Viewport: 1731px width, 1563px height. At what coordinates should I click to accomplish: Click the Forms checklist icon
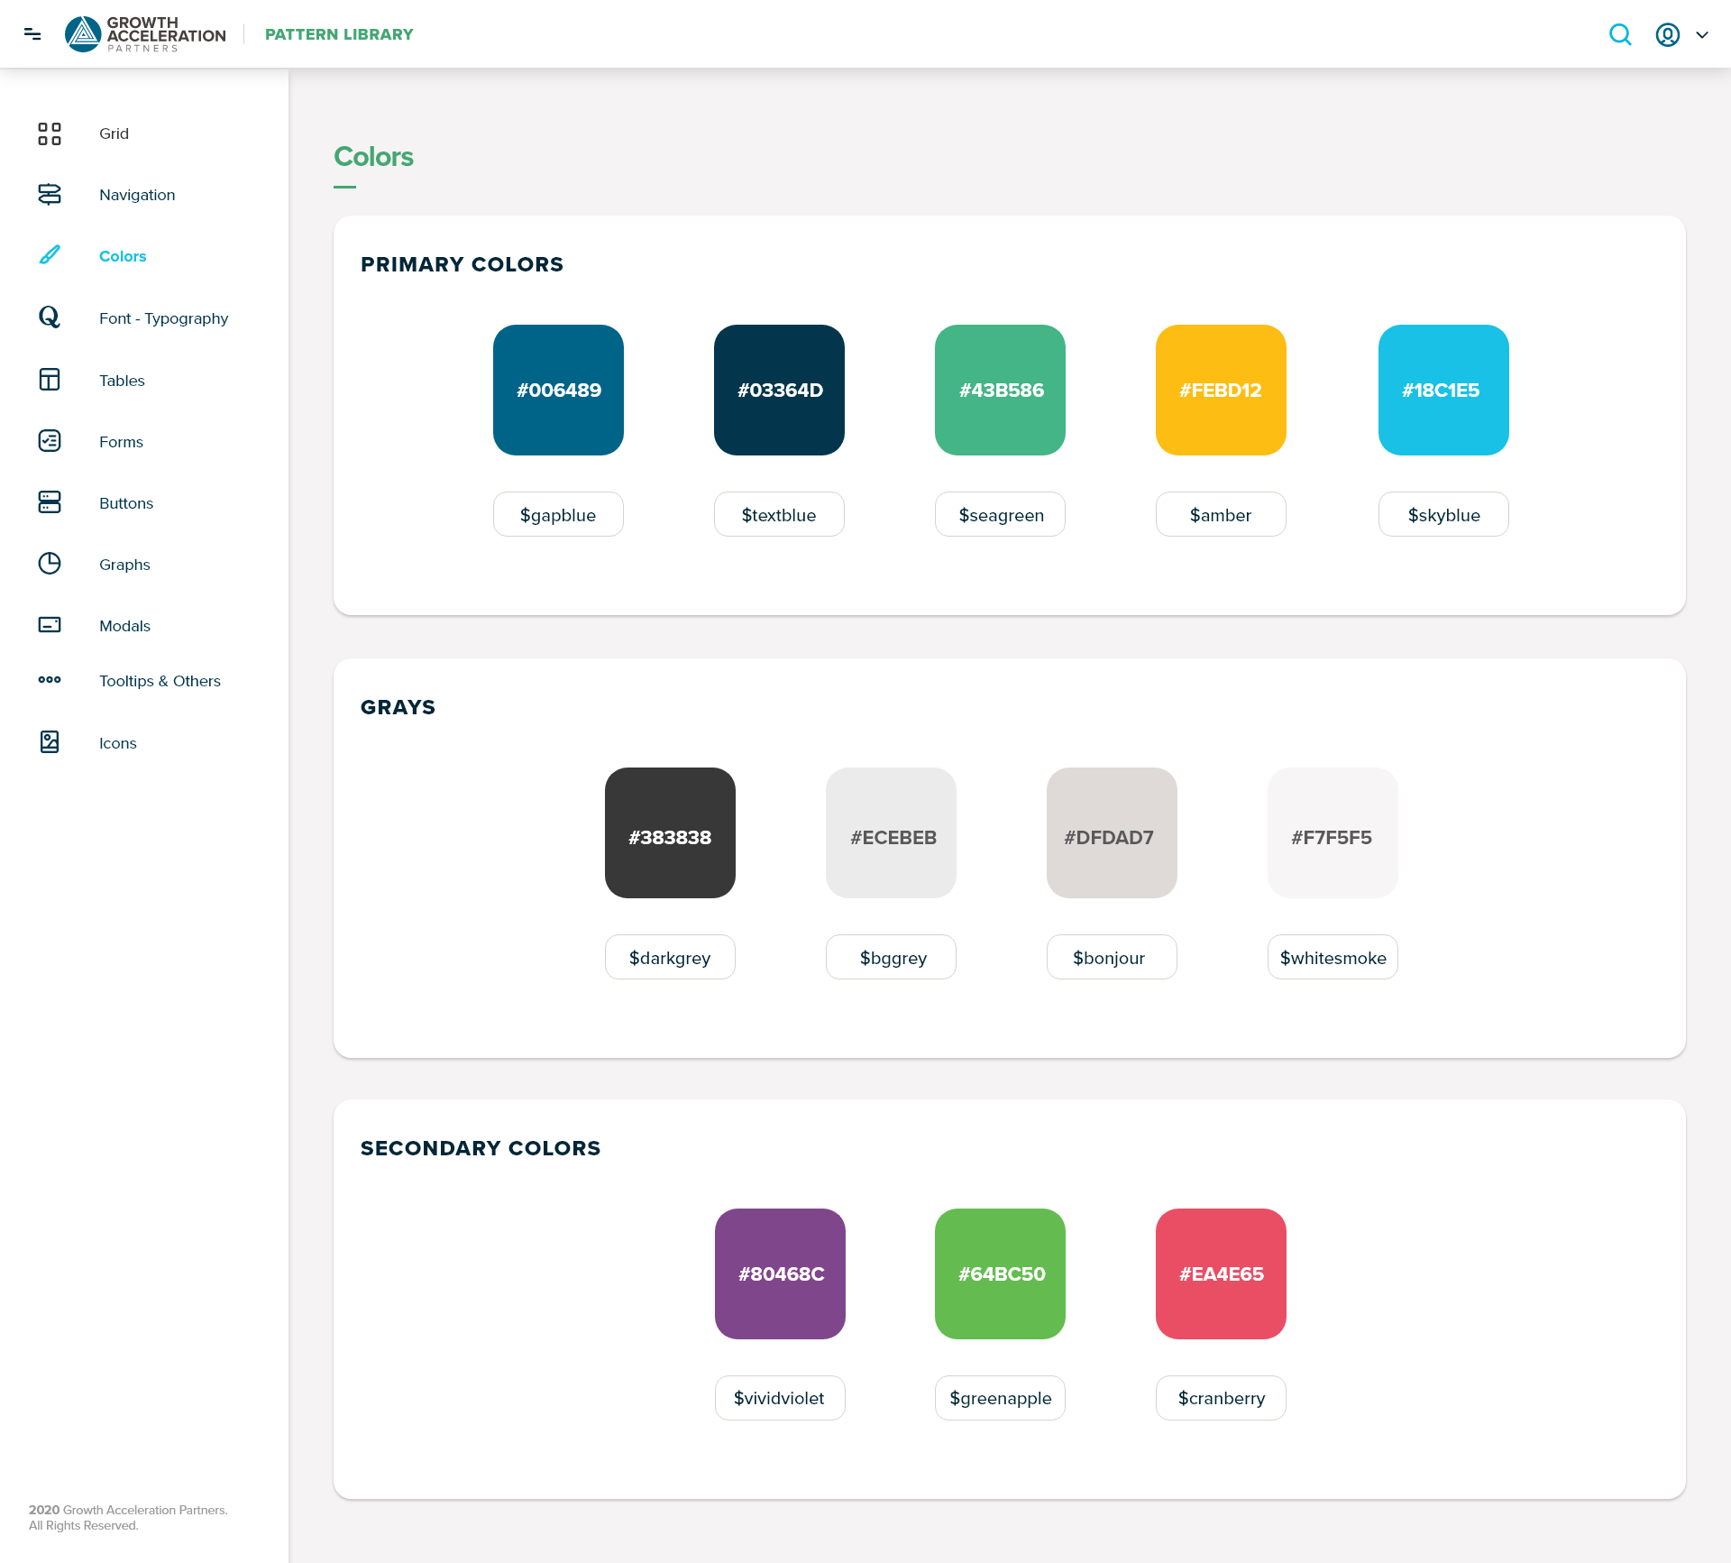click(50, 441)
